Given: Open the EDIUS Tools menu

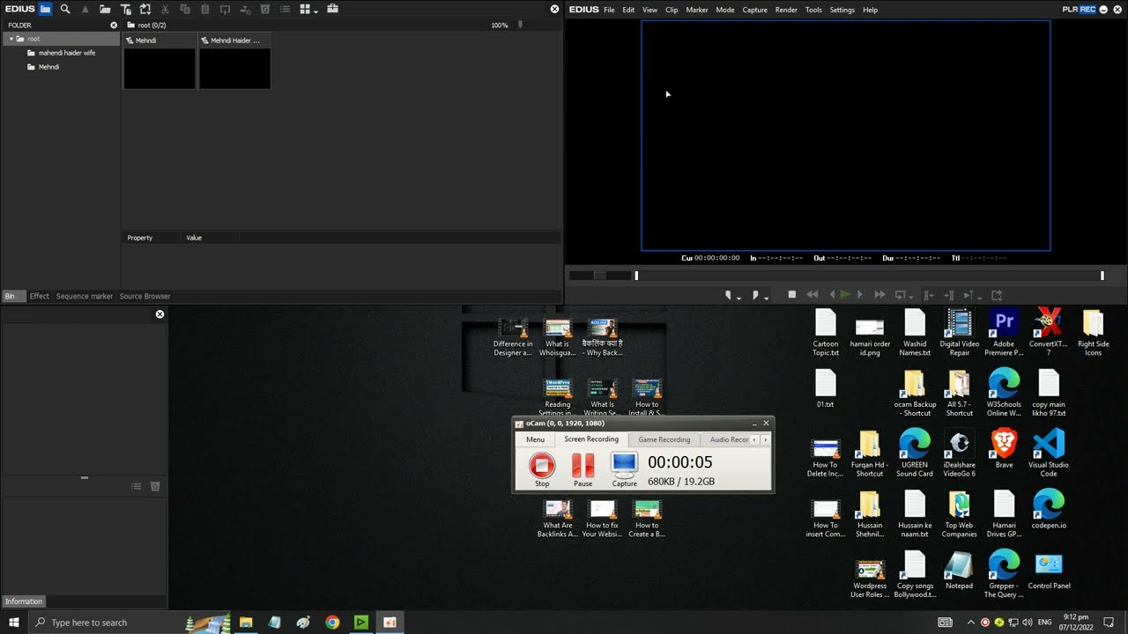Looking at the screenshot, I should (813, 10).
